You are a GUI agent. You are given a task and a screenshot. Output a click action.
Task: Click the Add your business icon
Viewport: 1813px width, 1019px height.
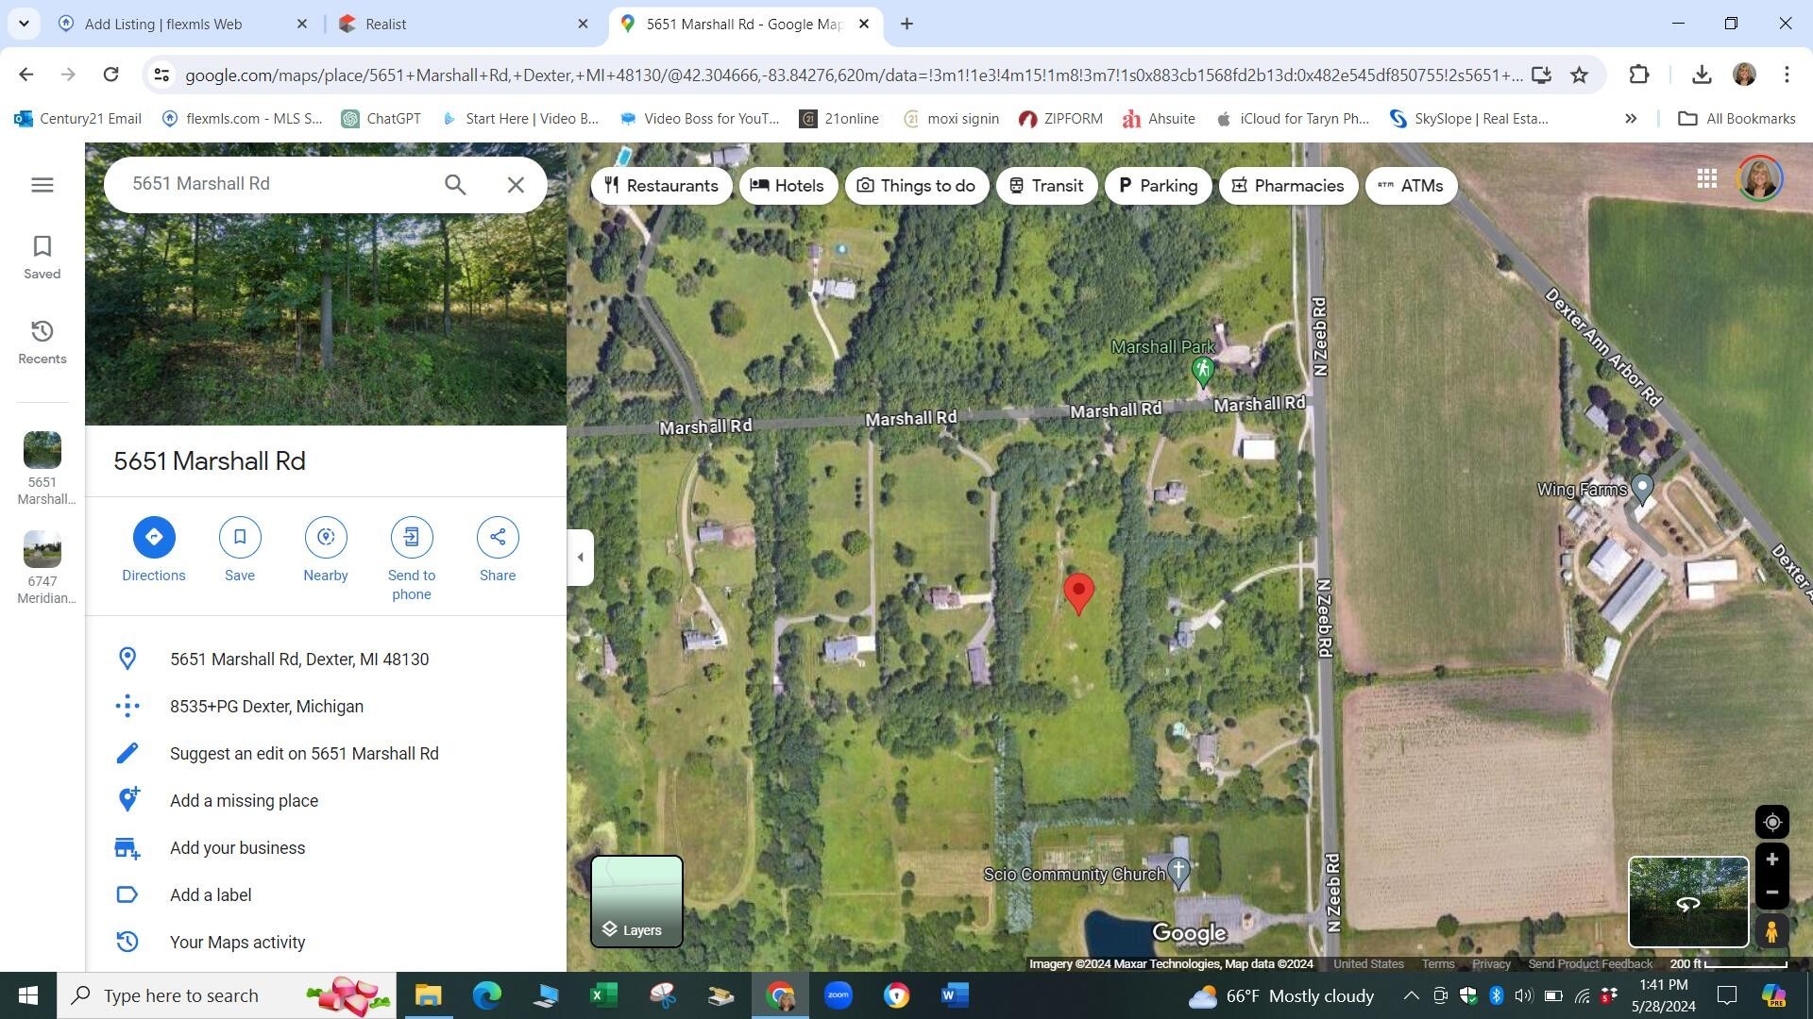coord(127,848)
